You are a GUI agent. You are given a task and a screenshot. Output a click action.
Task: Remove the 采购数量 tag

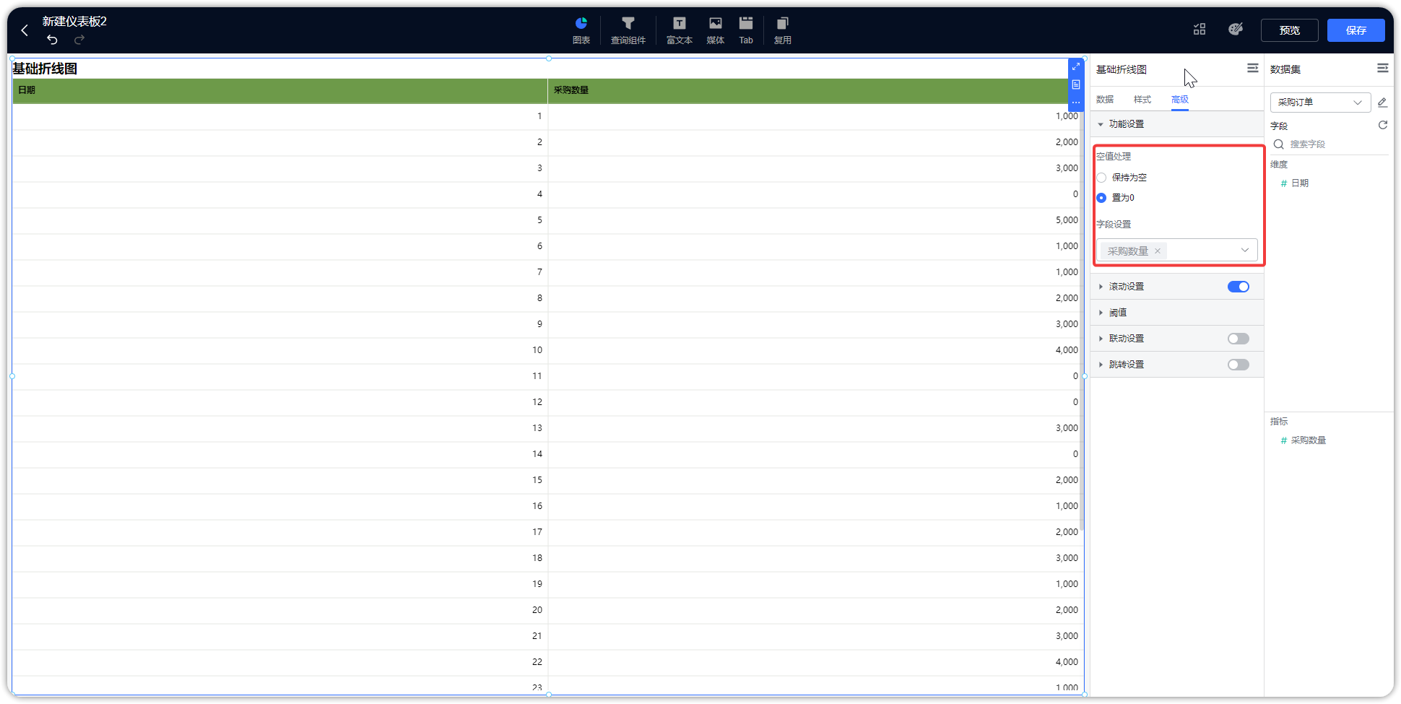point(1158,251)
